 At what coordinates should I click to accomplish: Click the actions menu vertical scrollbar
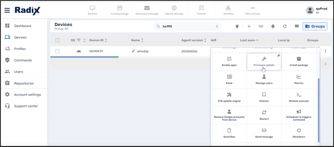(318, 109)
